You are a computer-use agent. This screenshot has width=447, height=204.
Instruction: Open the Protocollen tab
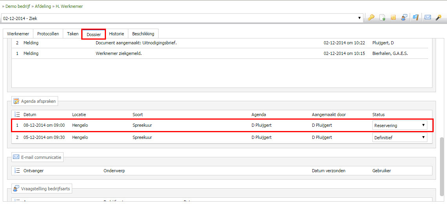[48, 34]
